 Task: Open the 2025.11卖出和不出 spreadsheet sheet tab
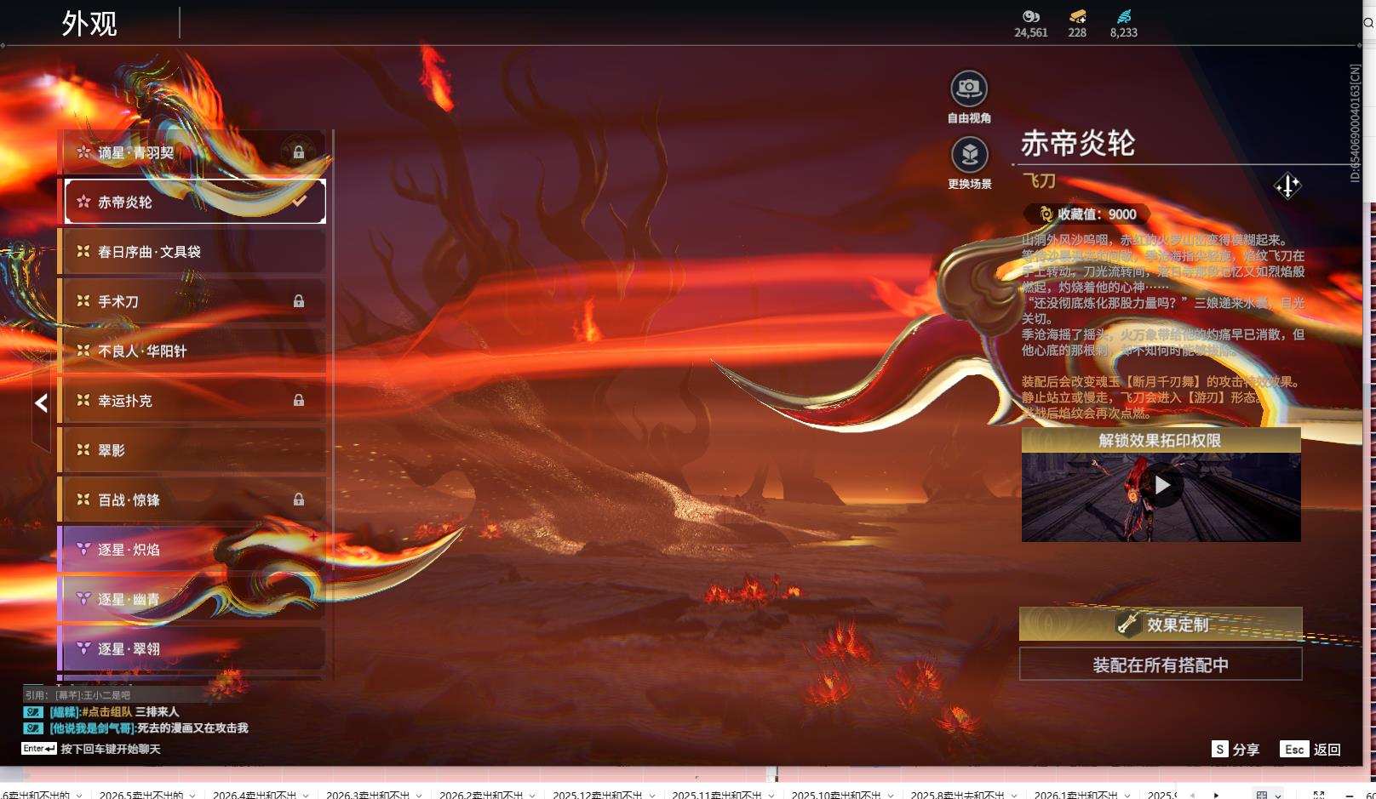point(716,795)
